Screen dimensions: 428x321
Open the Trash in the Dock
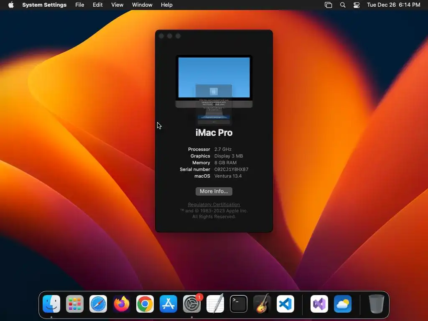coord(377,304)
